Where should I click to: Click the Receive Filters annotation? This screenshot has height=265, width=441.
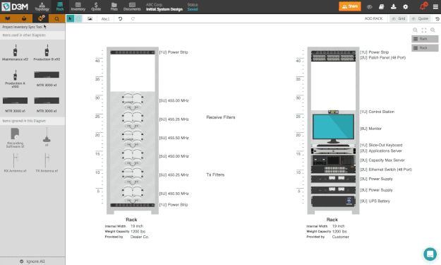(x=221, y=117)
